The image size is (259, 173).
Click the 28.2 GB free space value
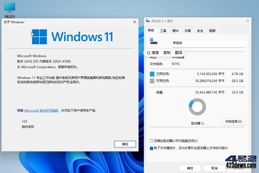pyautogui.click(x=237, y=81)
